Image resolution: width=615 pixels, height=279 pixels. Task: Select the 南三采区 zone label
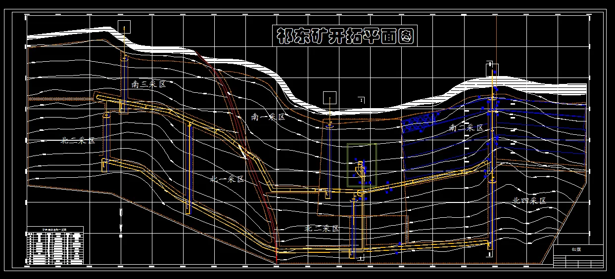(x=148, y=84)
